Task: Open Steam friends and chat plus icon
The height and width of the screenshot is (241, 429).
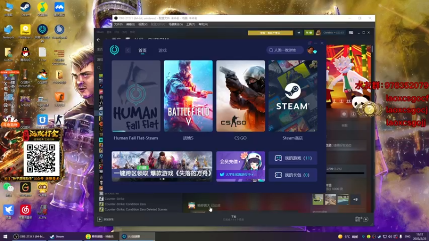Action: pyautogui.click(x=366, y=219)
